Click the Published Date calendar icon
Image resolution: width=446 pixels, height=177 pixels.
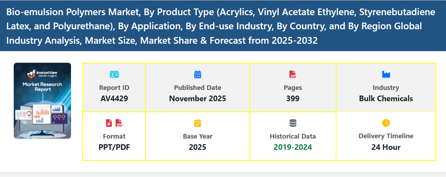pos(197,74)
